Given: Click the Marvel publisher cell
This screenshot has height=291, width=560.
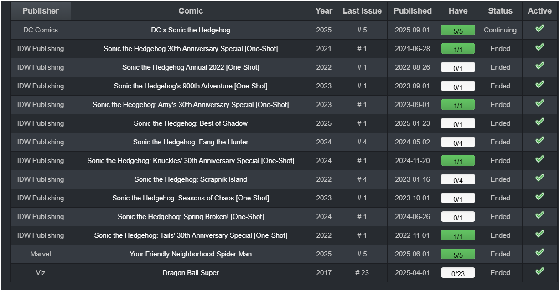Looking at the screenshot, I should point(41,254).
